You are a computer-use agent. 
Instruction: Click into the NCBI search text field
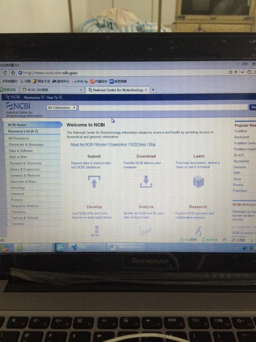163,107
